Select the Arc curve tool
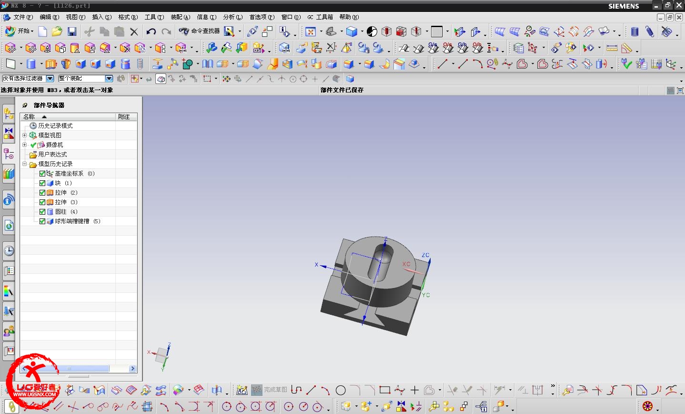 [x=477, y=64]
